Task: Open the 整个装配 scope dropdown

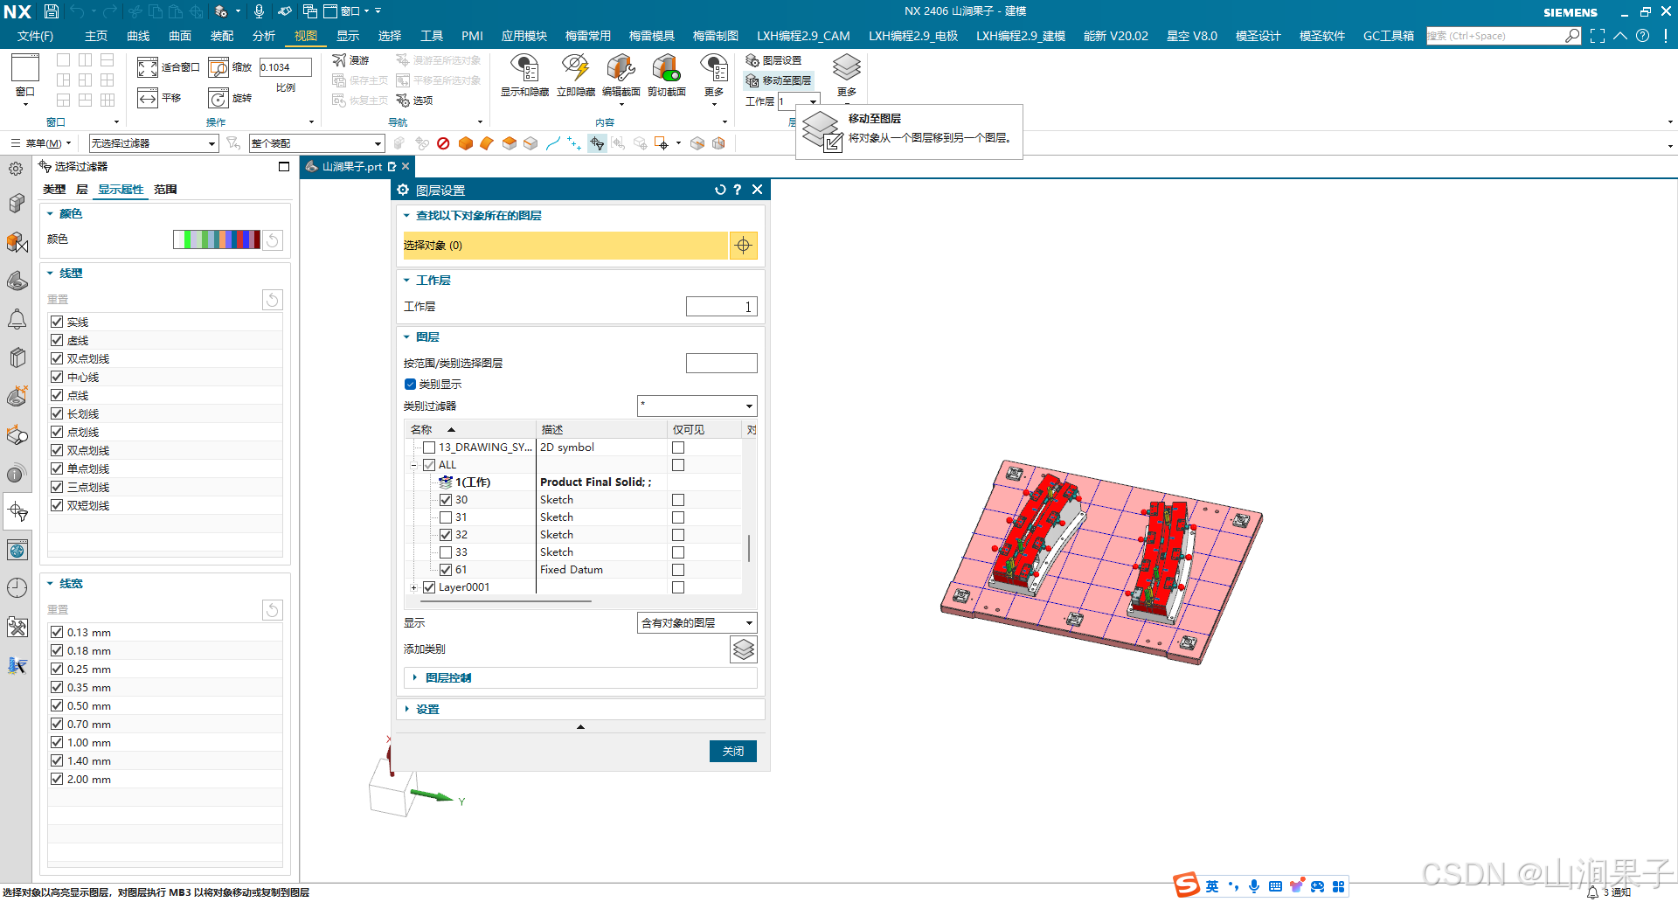Action: click(316, 143)
